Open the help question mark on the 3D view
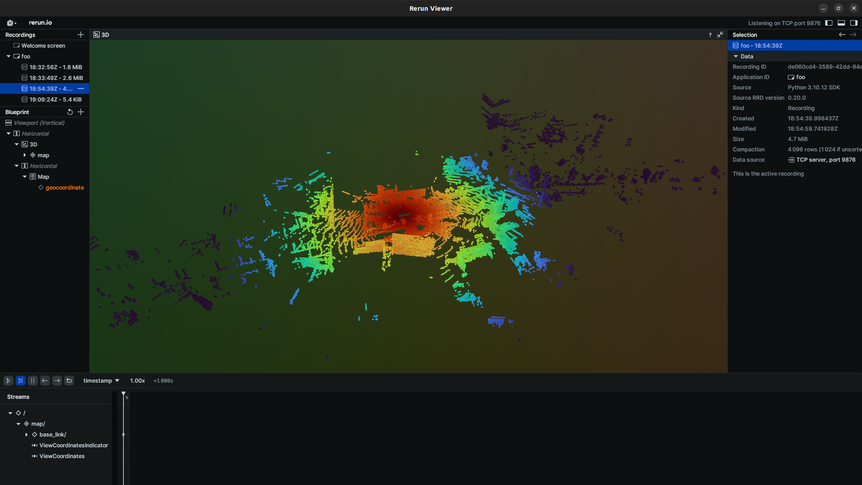862x485 pixels. tap(710, 35)
